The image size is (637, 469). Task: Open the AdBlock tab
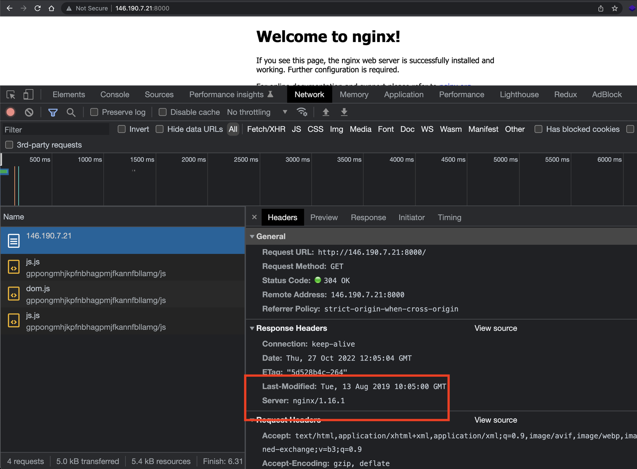click(607, 95)
